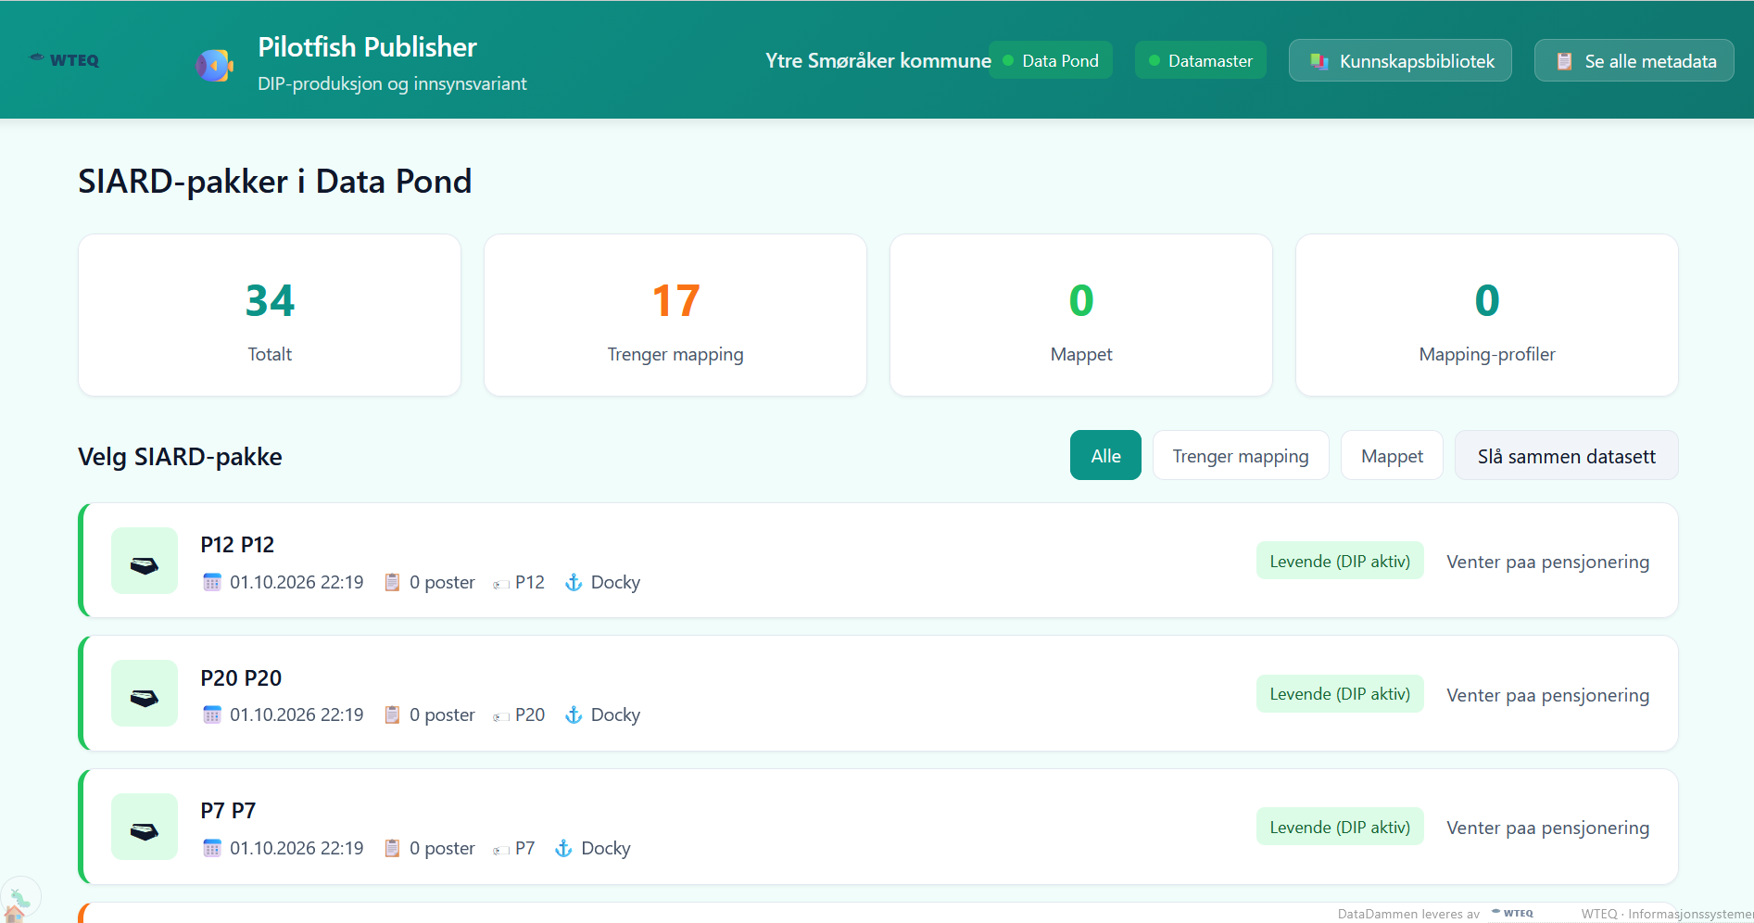Click the calendar icon in the P7 row
This screenshot has height=923, width=1754.
coord(212,848)
